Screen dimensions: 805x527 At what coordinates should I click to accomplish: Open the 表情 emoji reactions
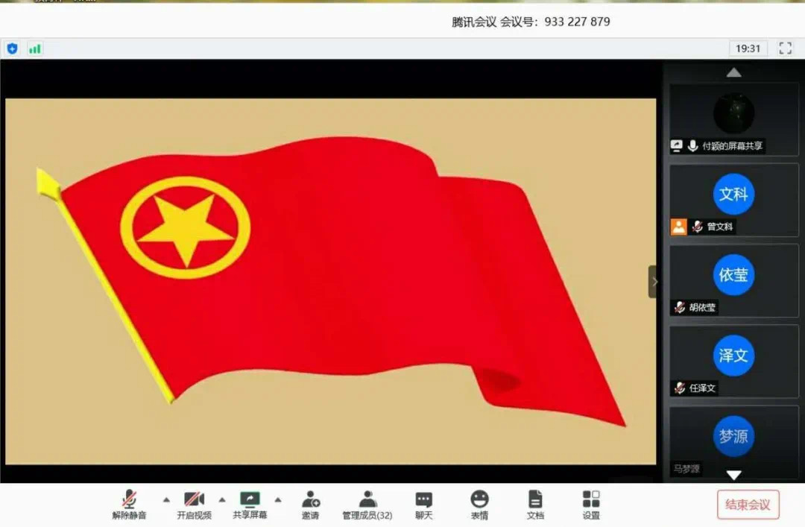(479, 504)
